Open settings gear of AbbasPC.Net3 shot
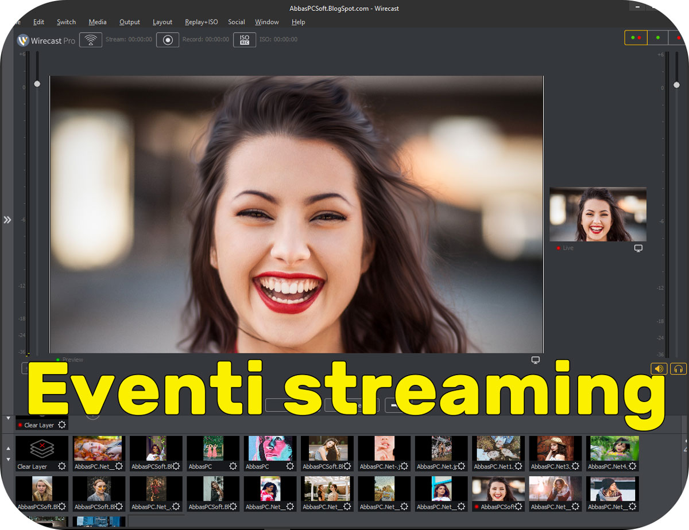 click(576, 466)
